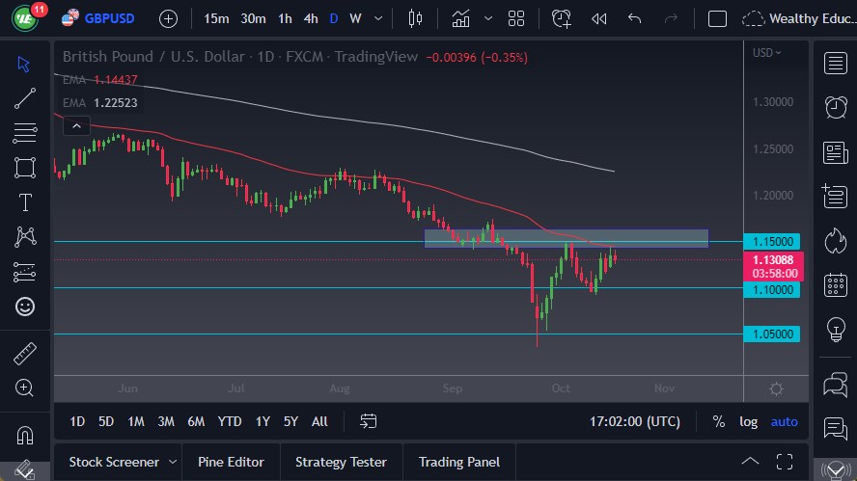Click the 1.15000 price level label
Image resolution: width=857 pixels, height=481 pixels.
click(771, 242)
